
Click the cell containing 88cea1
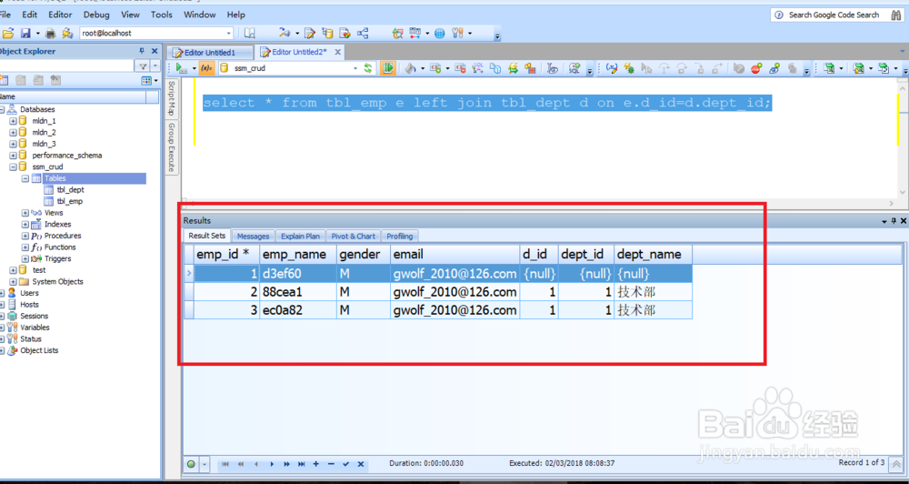point(297,292)
